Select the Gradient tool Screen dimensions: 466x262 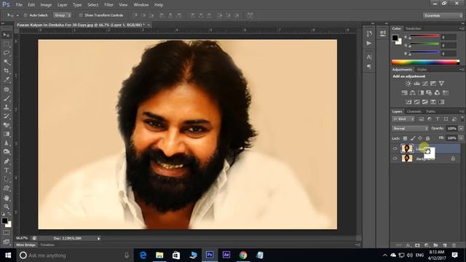click(7, 134)
